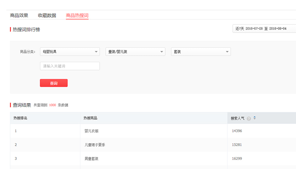Screen dimensions: 296x169
Task: Click the red 查询 search button
Action: [x=54, y=83]
